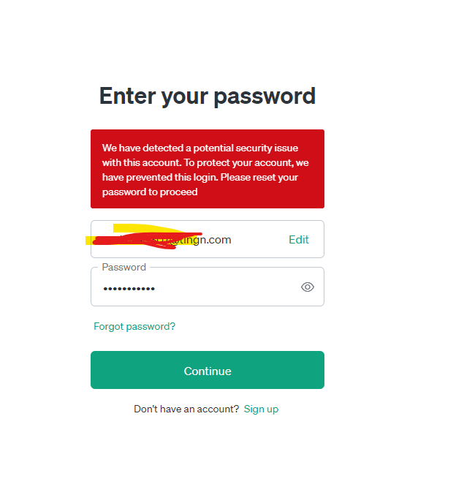This screenshot has height=495, width=464.
Task: Click the empty middle of the password box
Action: pos(227,288)
